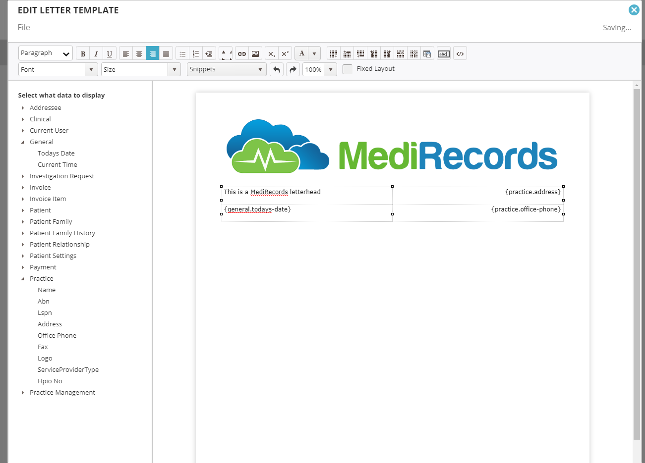645x463 pixels.
Task: Delete the table column
Action: click(414, 53)
